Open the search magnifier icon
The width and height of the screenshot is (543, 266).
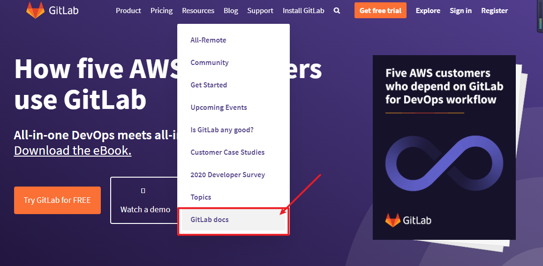coord(337,11)
